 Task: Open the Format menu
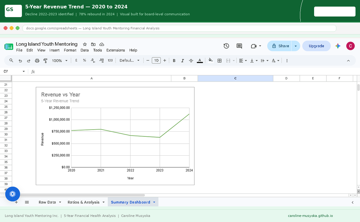(70, 50)
